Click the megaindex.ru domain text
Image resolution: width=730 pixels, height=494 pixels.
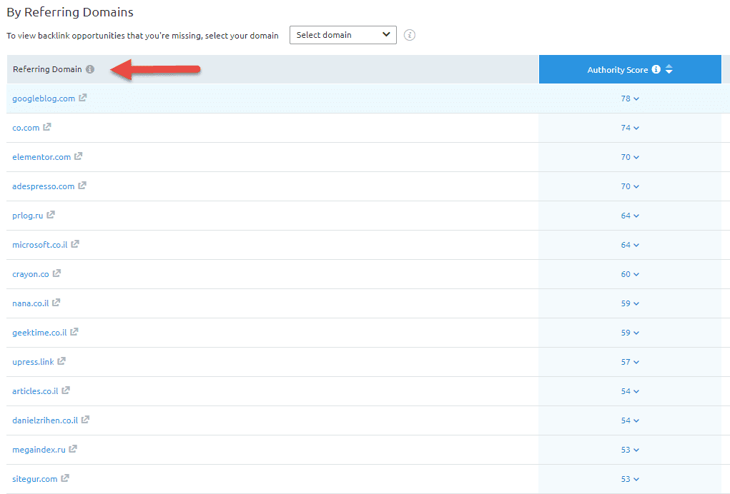(39, 450)
